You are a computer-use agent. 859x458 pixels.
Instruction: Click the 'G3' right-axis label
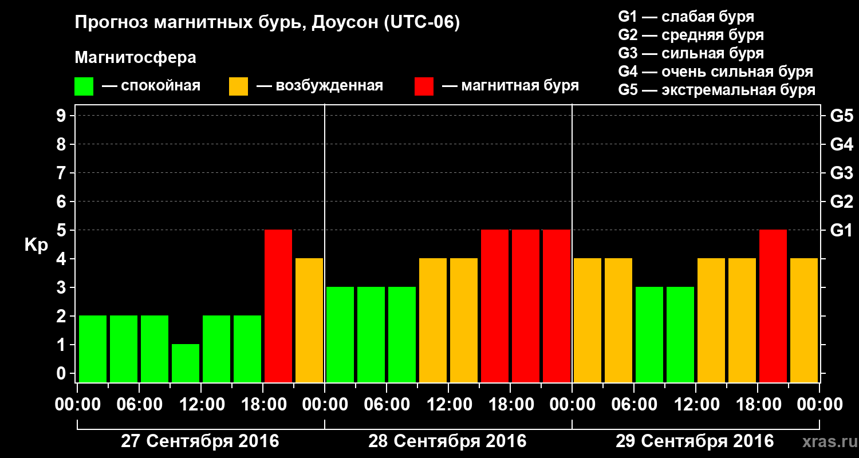point(841,173)
